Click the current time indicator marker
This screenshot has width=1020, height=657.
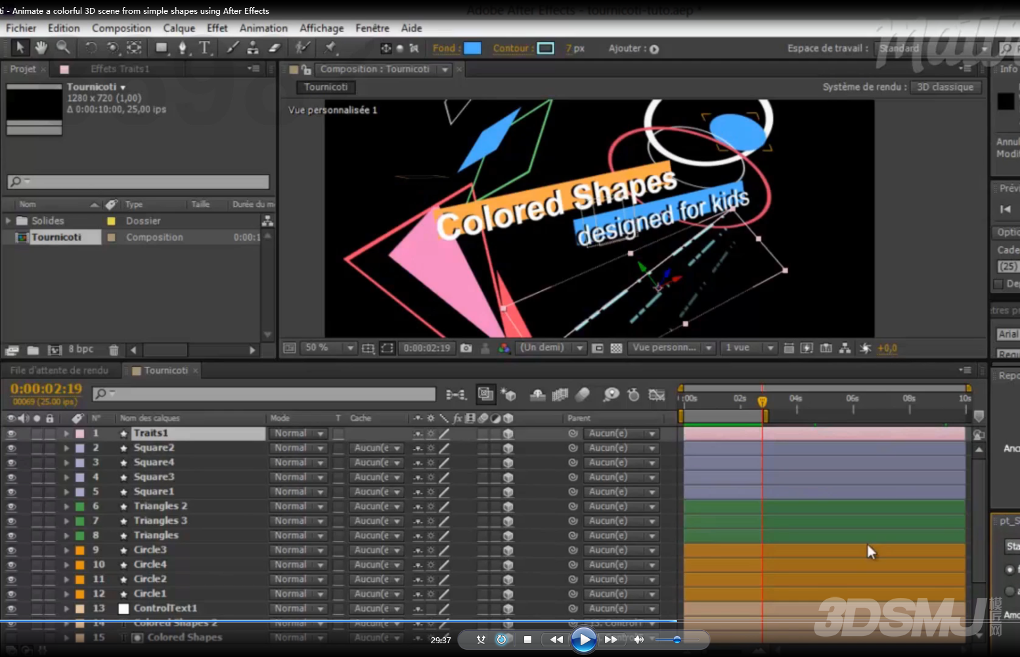[x=763, y=401]
